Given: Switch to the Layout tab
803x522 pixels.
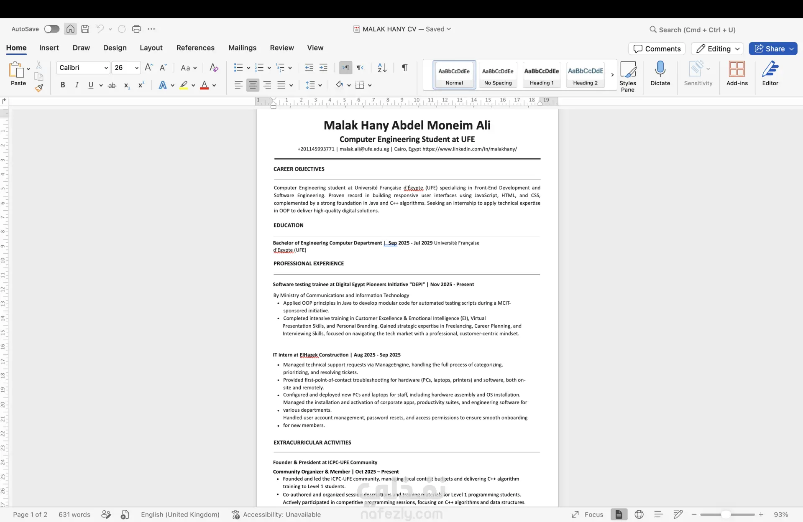Looking at the screenshot, I should click(x=151, y=48).
